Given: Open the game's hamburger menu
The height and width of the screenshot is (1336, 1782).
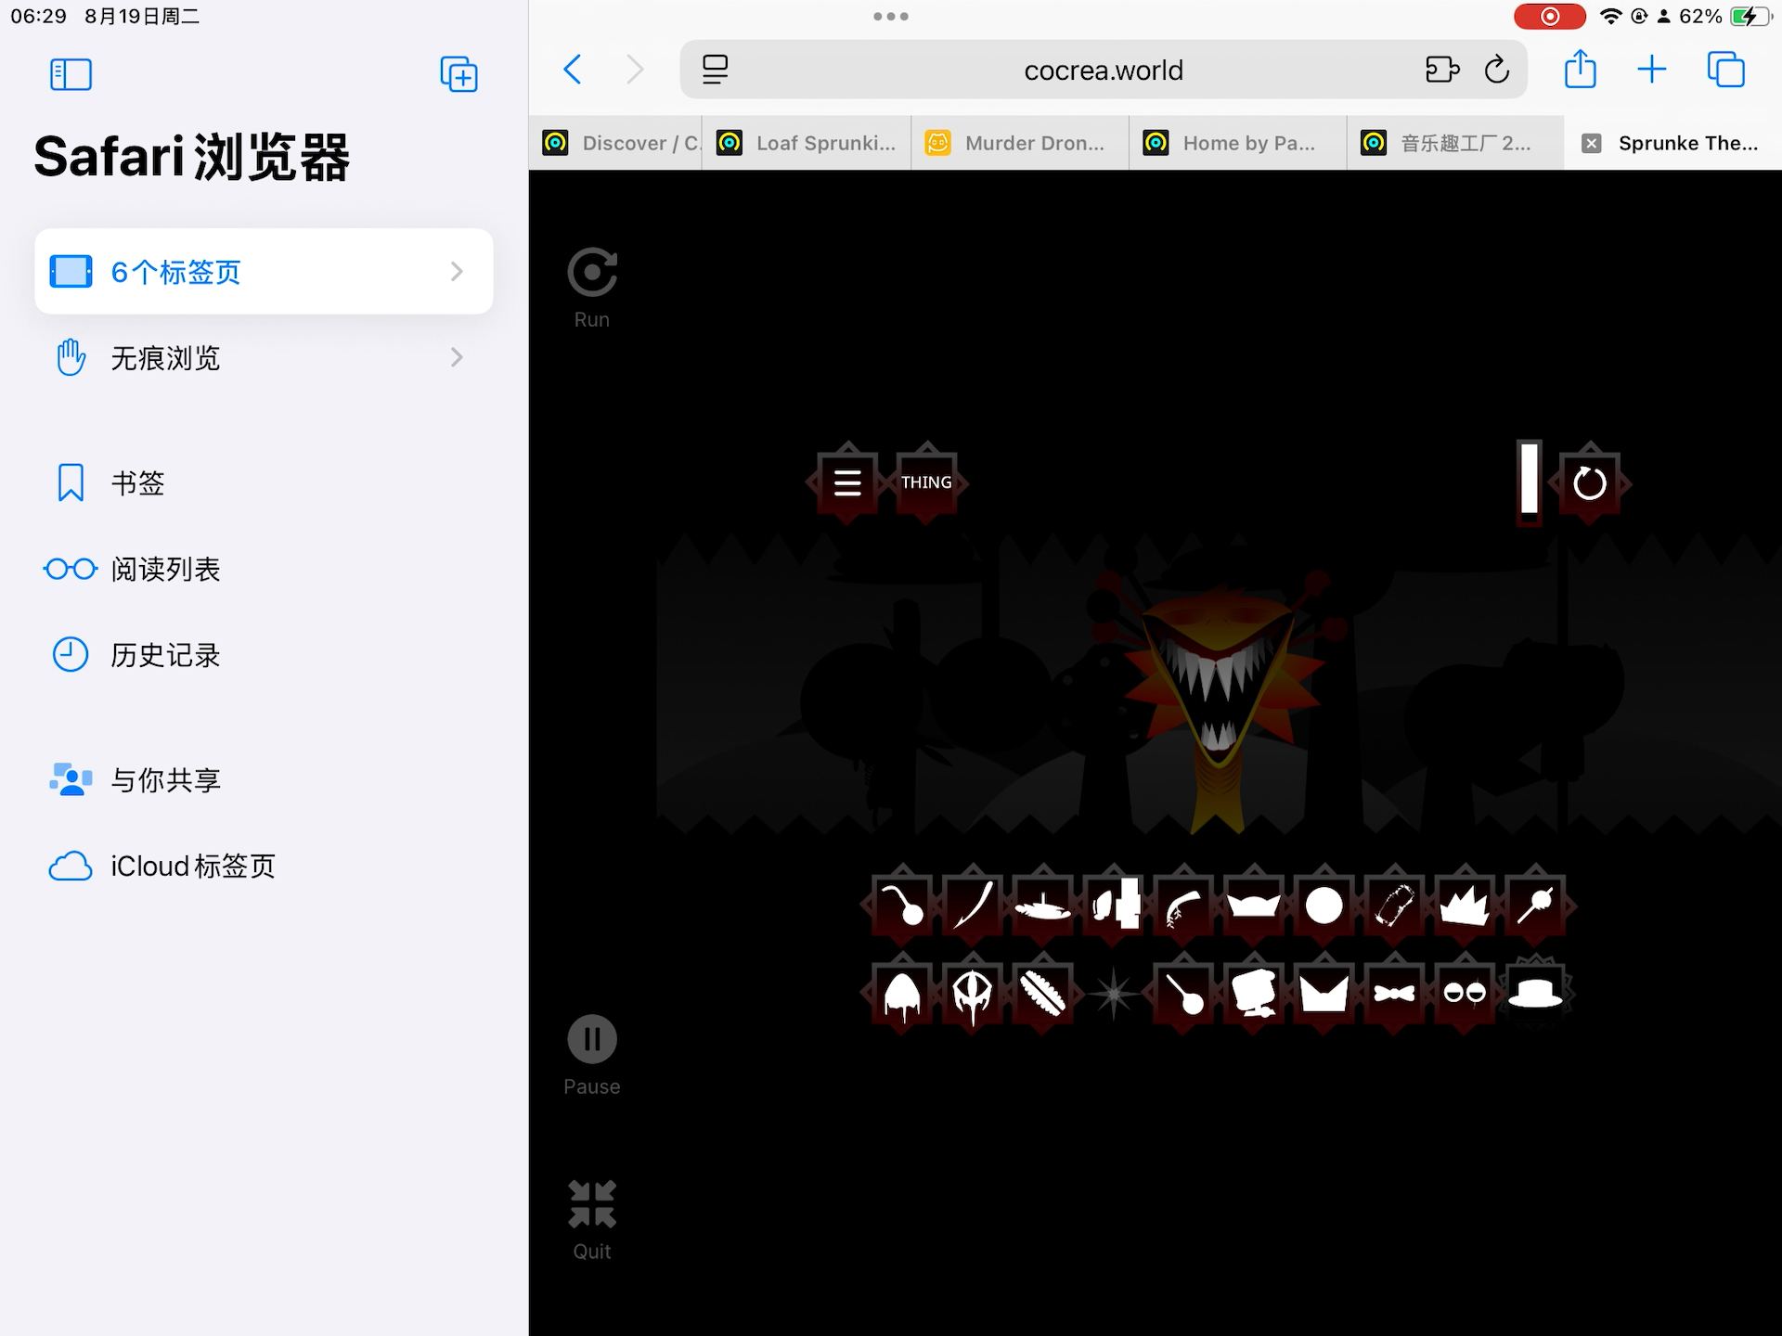Looking at the screenshot, I should [847, 482].
